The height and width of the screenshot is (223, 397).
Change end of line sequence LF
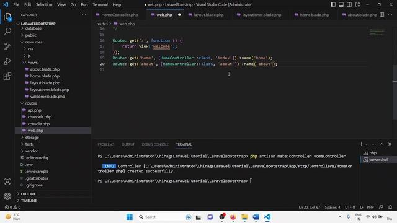click(x=361, y=208)
